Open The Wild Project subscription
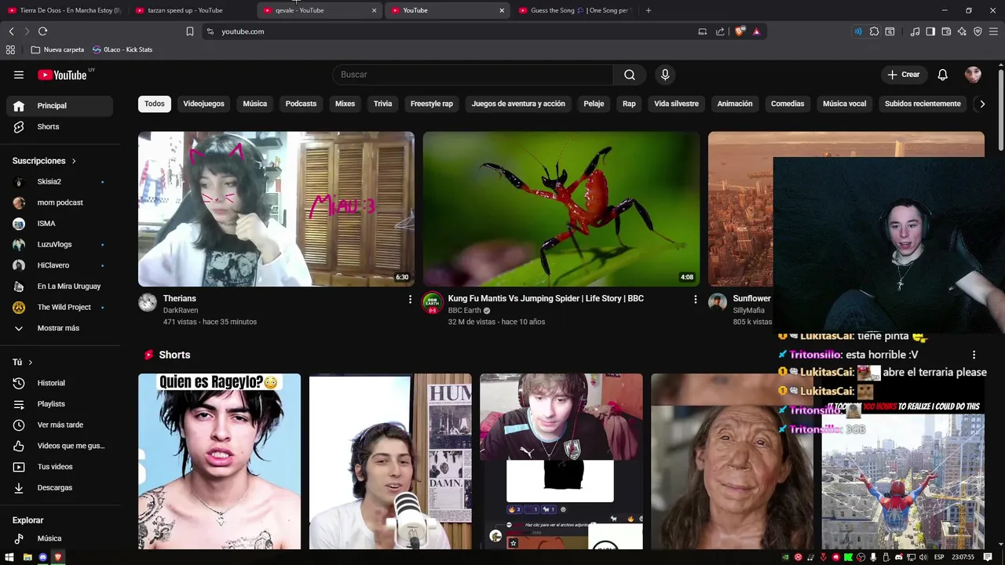The width and height of the screenshot is (1005, 565). click(x=60, y=307)
